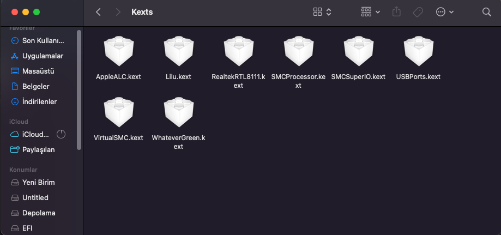Select the WhateverGreen.kext icon

point(178,114)
